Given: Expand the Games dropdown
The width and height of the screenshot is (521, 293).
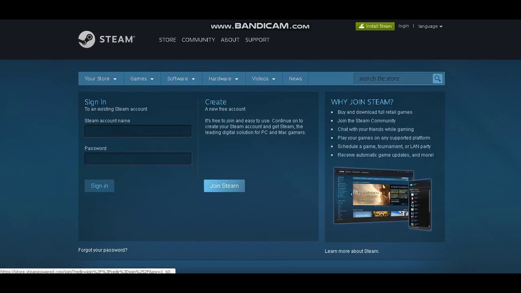Looking at the screenshot, I should coord(142,79).
